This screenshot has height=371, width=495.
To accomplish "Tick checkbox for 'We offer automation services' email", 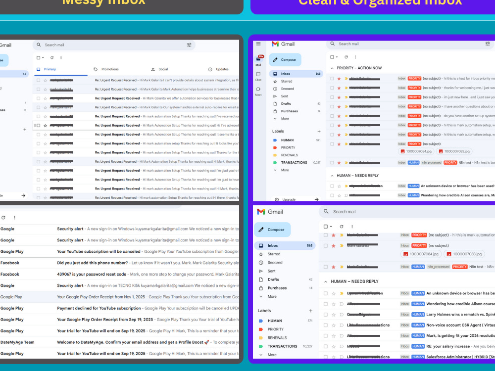I will (x=38, y=98).
